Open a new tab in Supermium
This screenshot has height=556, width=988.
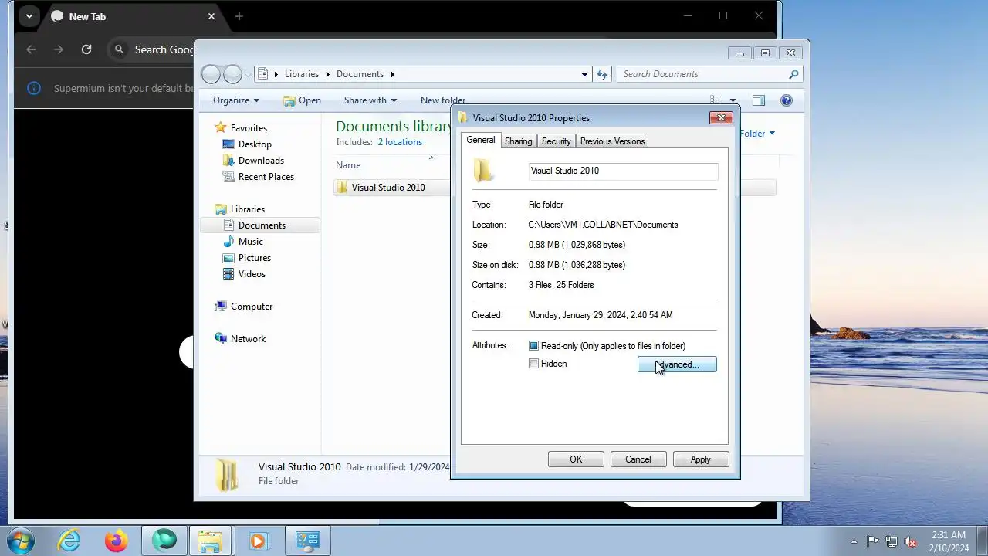point(239,16)
